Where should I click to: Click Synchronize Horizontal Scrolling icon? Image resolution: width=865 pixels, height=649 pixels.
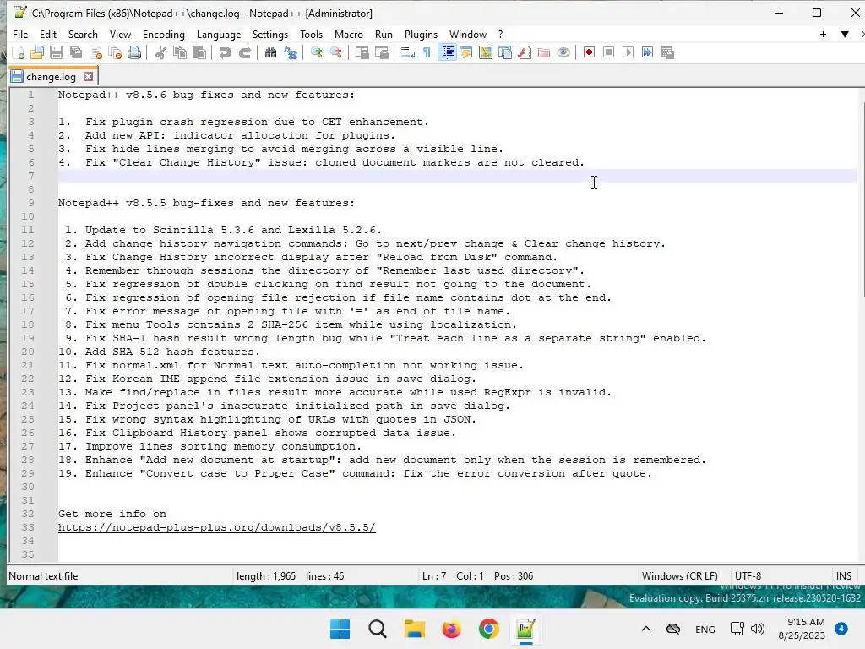coord(382,52)
